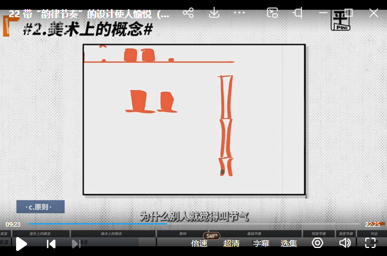
Task: Enter fullscreen mode
Action: pyautogui.click(x=370, y=243)
